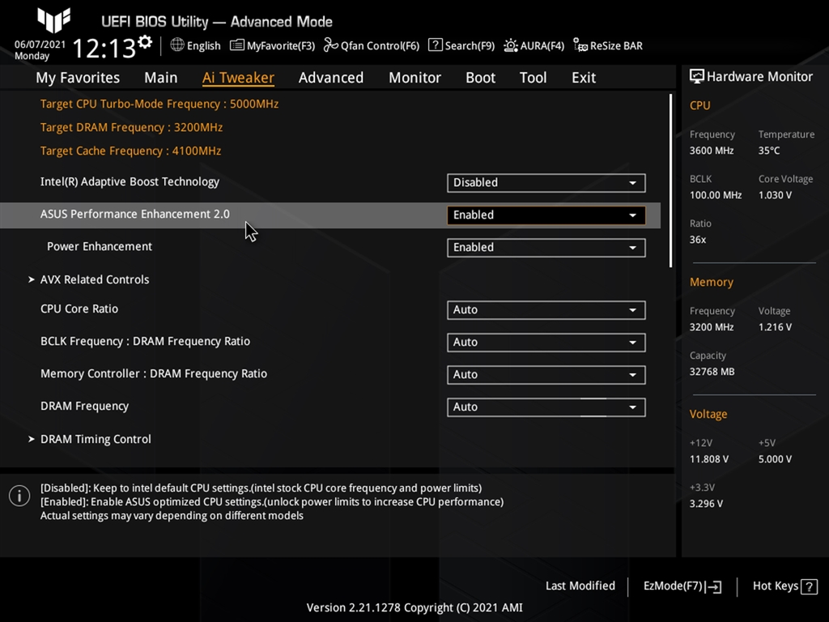Switch to Tool tab
The width and height of the screenshot is (829, 622).
tap(533, 78)
